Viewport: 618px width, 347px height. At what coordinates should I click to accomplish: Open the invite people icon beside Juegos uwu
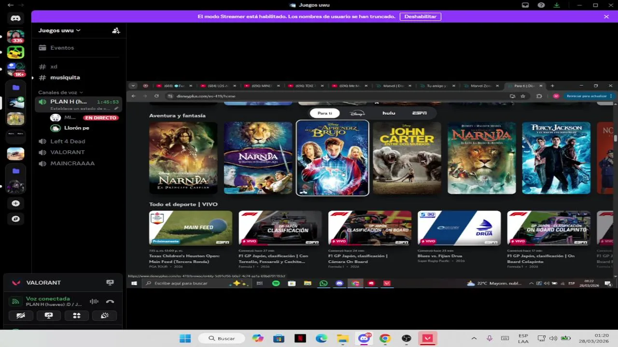coord(116,30)
